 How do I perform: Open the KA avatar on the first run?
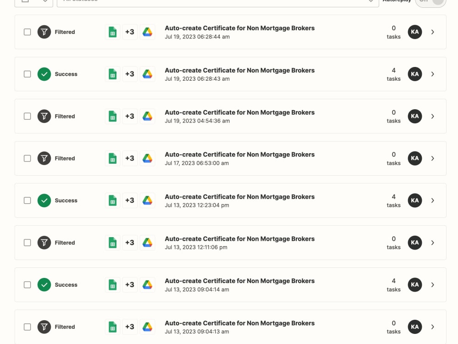coord(414,32)
